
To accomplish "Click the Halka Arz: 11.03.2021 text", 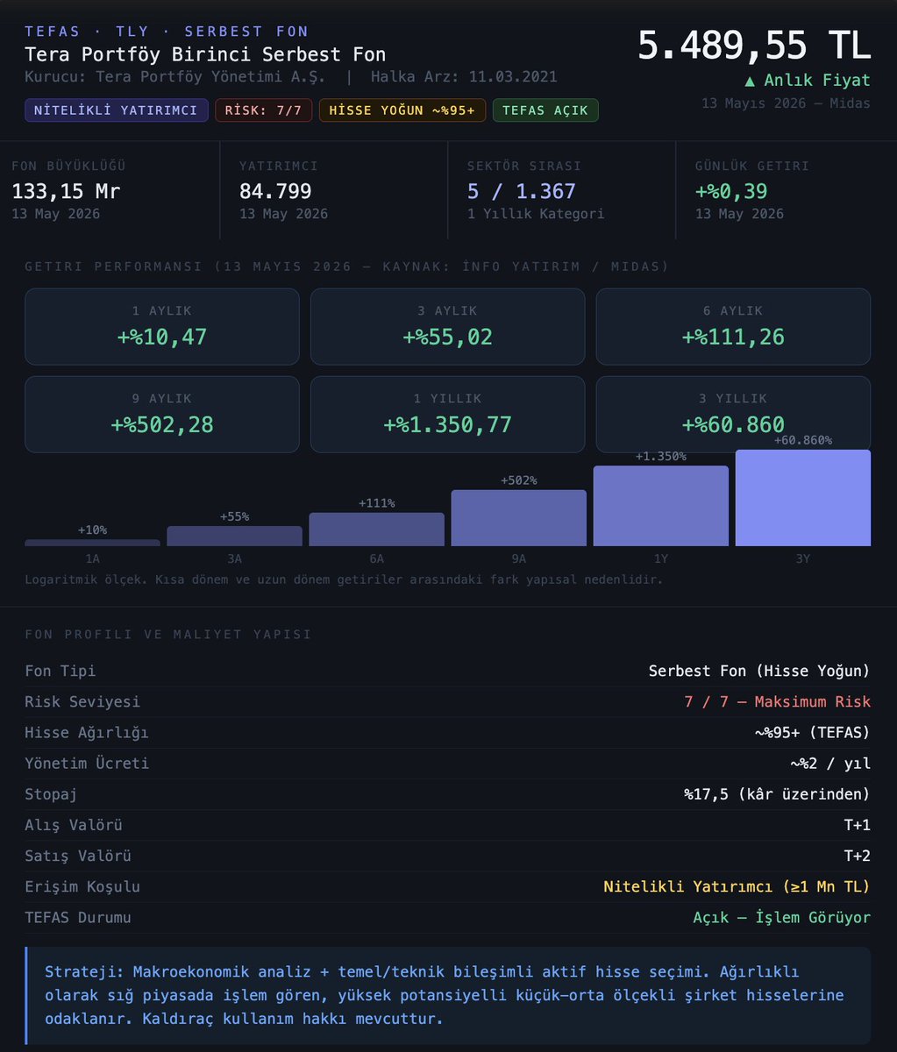I will [x=464, y=76].
